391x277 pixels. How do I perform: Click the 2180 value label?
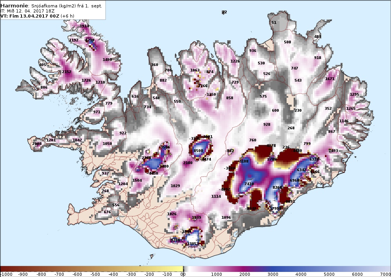(188, 163)
